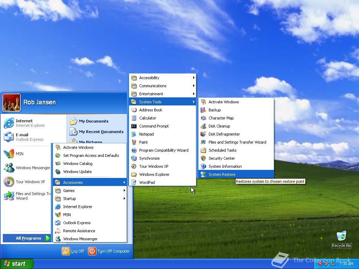Click the Outlook Express icon in All Programs
This screenshot has height=269, width=359.
tap(58, 223)
